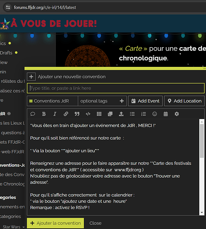Image resolution: width=206 pixels, height=229 pixels.
Task: Apply bold formatting in composer toolbar
Action: click(x=44, y=114)
